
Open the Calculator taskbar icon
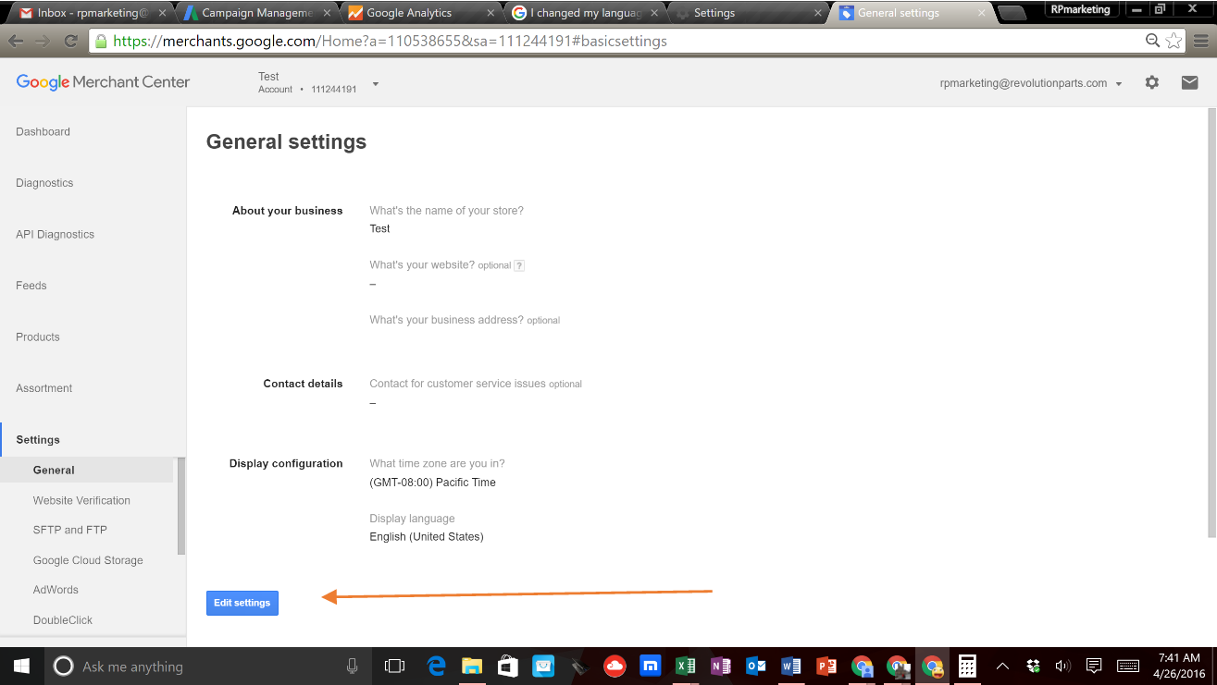(967, 666)
